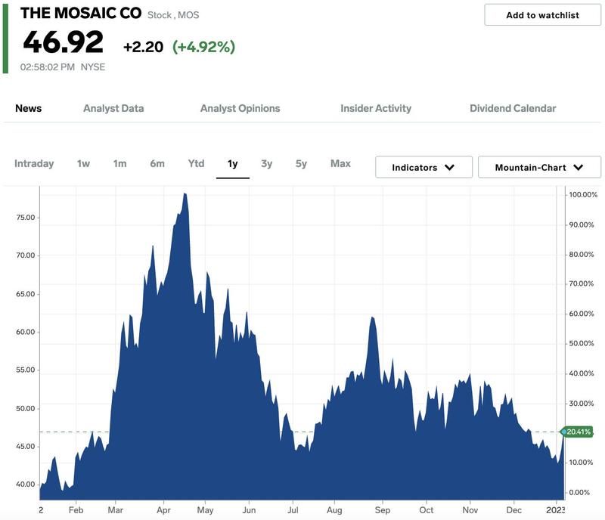Click the Apr label on the x-axis
The image size is (605, 520).
click(163, 510)
